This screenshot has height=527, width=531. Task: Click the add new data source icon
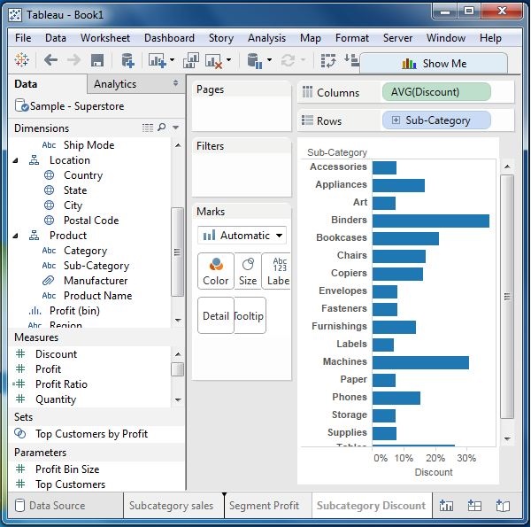coord(127,61)
